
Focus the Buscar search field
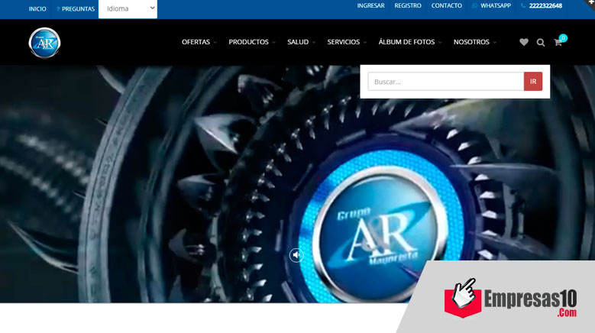446,82
